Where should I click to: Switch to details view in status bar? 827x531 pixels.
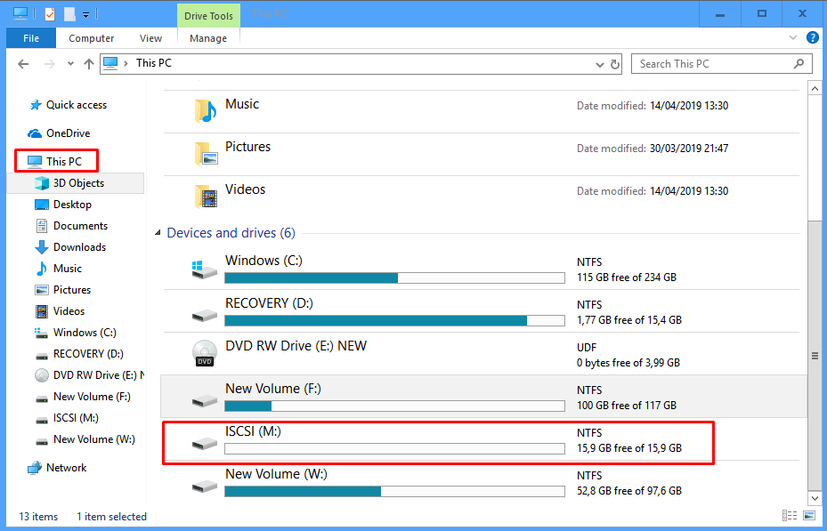790,516
